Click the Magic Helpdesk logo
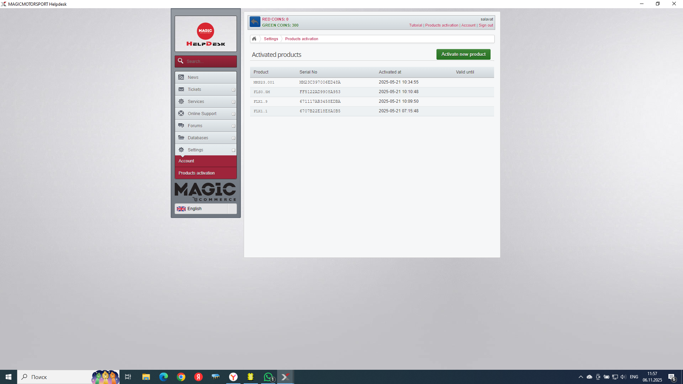 click(x=206, y=34)
